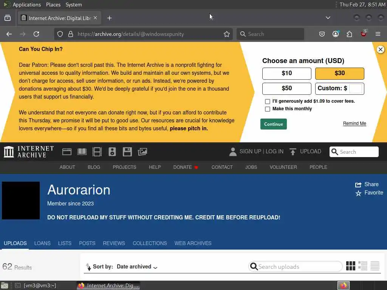
Task: Open the uBlock Origin extension icon
Action: pyautogui.click(x=364, y=34)
